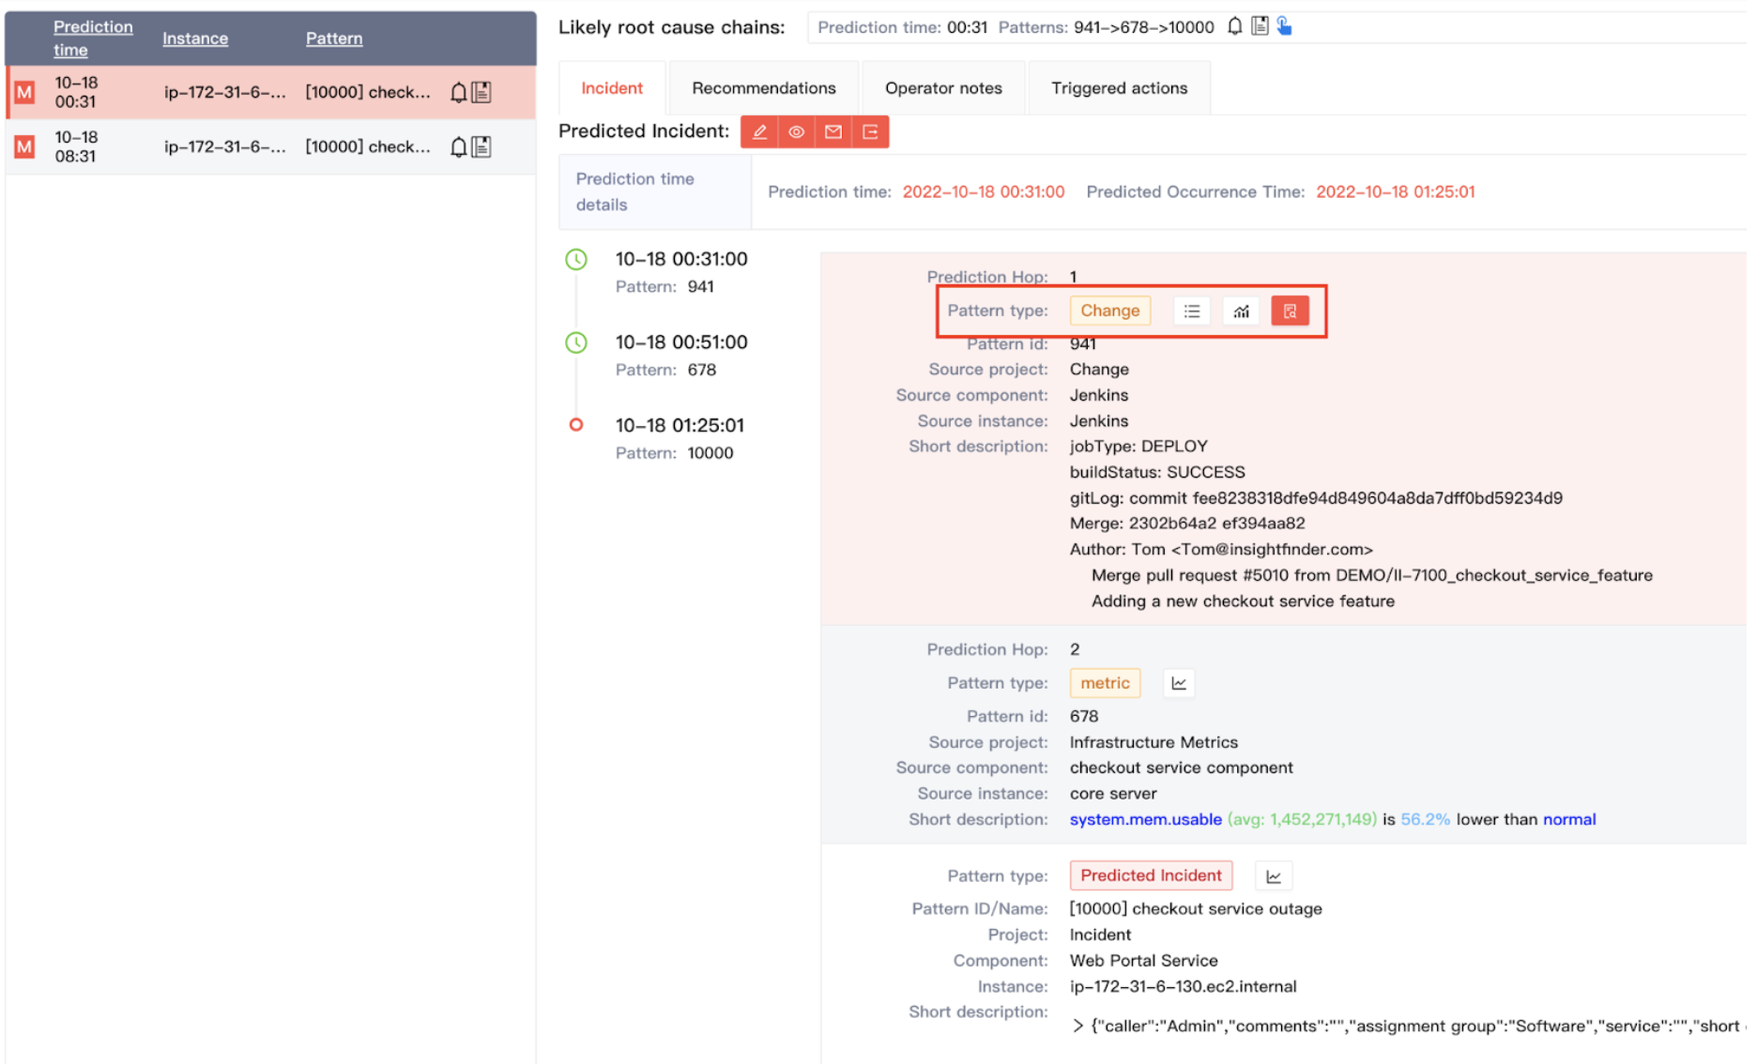Image resolution: width=1757 pixels, height=1064 pixels.
Task: Click the '10-18 01:25:01' timeline entry text
Action: coord(680,426)
